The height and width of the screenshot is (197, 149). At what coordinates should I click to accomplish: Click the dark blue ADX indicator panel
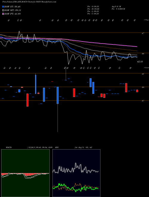pos(76,173)
